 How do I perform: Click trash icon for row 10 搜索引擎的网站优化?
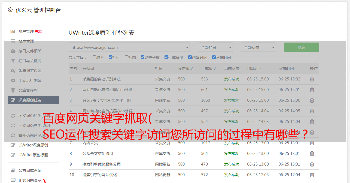(312, 175)
